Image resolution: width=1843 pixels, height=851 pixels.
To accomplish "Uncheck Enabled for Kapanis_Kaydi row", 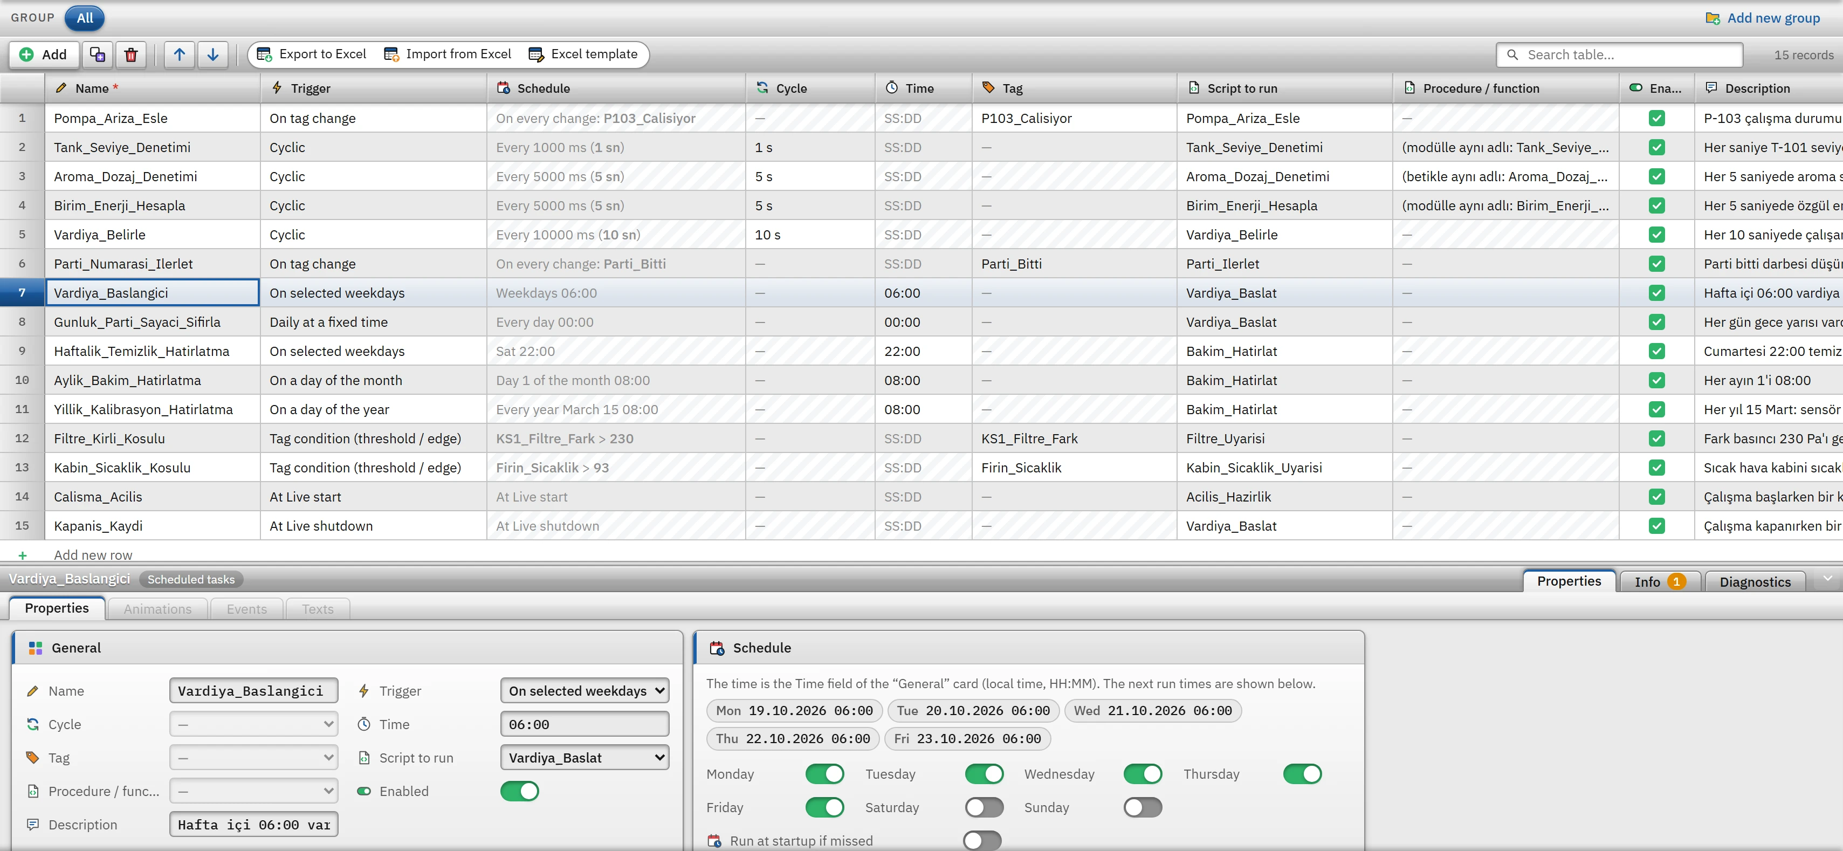I will (x=1657, y=526).
